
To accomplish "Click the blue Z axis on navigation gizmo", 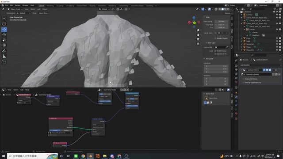I will (194, 18).
